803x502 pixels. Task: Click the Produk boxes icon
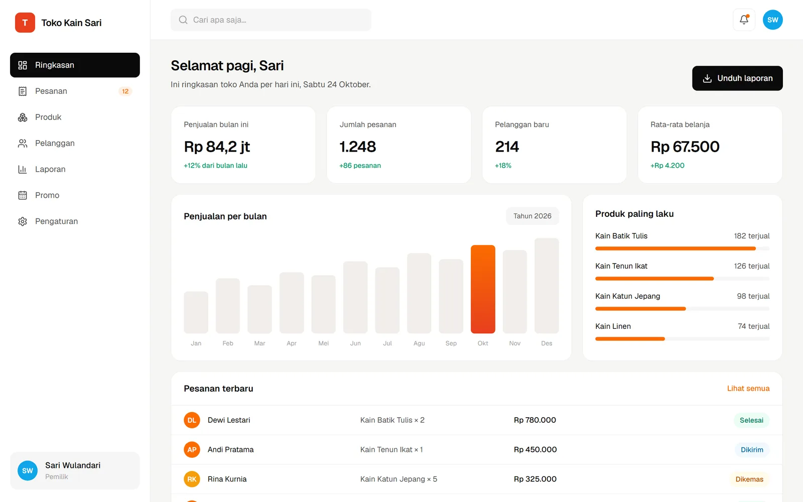coord(23,117)
